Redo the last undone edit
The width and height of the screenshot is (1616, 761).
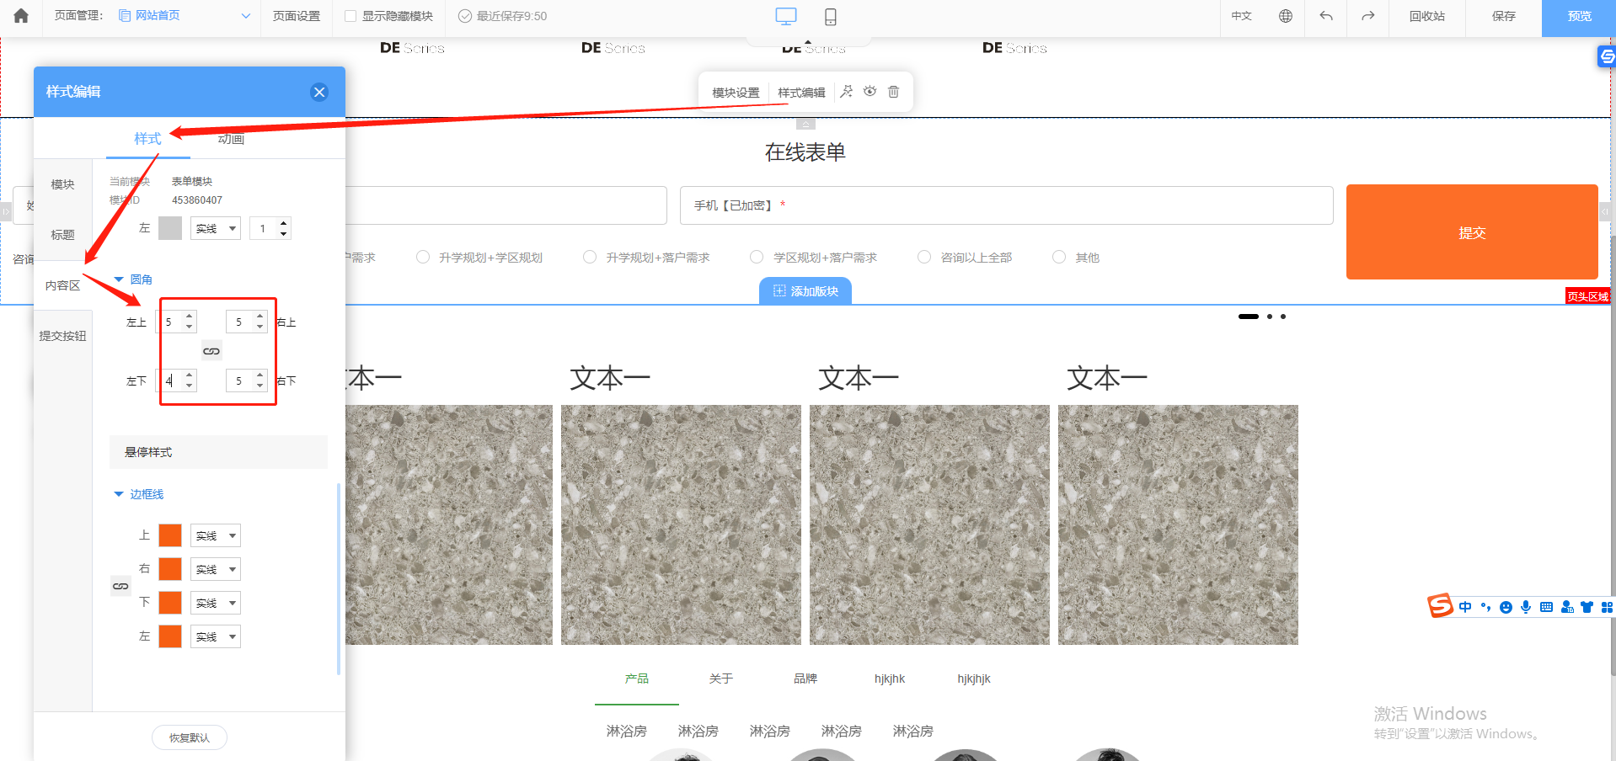click(x=1368, y=16)
